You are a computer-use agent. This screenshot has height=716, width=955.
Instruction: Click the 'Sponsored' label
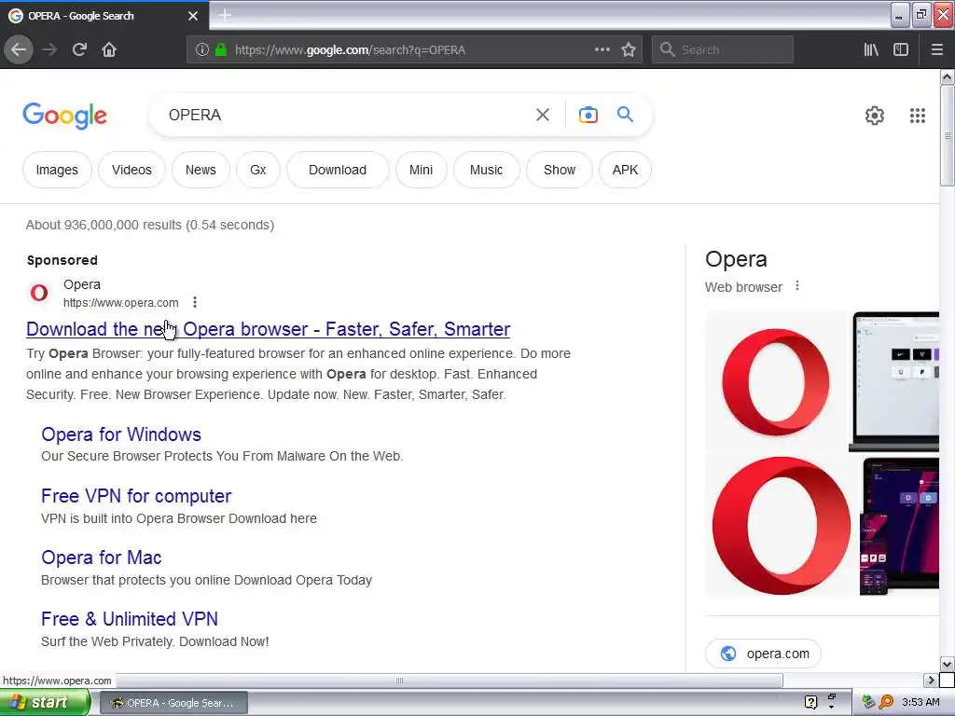(x=62, y=260)
